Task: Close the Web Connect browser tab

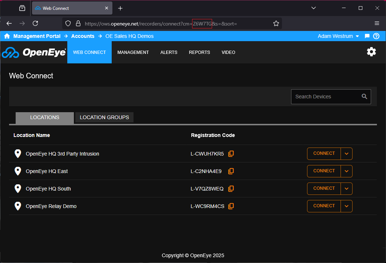Action: tap(107, 8)
